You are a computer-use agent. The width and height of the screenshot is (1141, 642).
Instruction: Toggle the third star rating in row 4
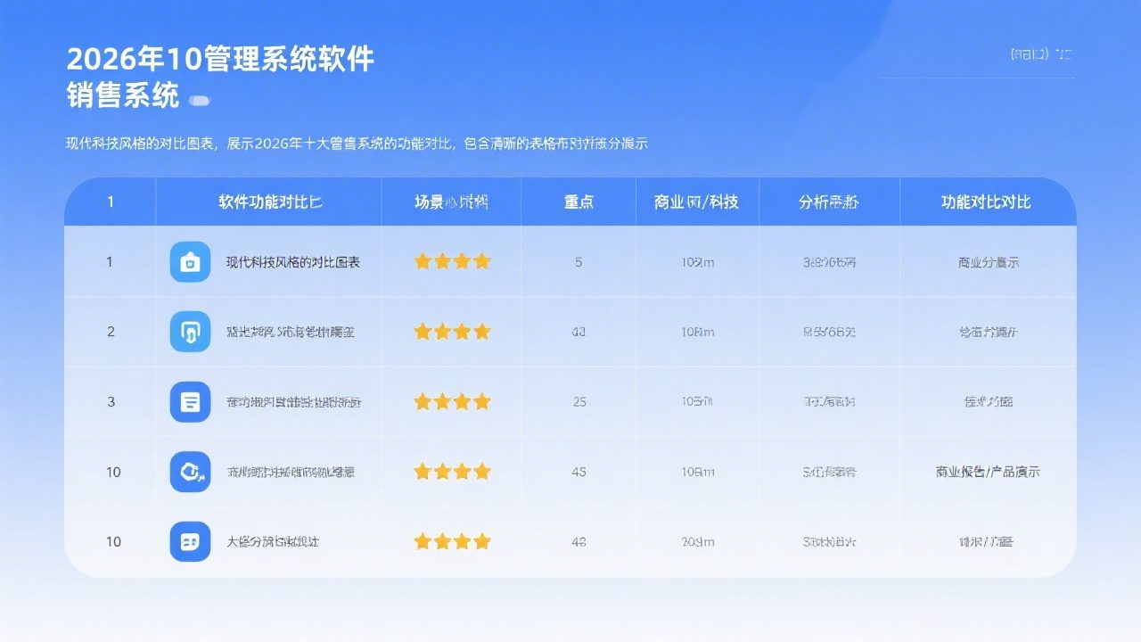coord(461,471)
